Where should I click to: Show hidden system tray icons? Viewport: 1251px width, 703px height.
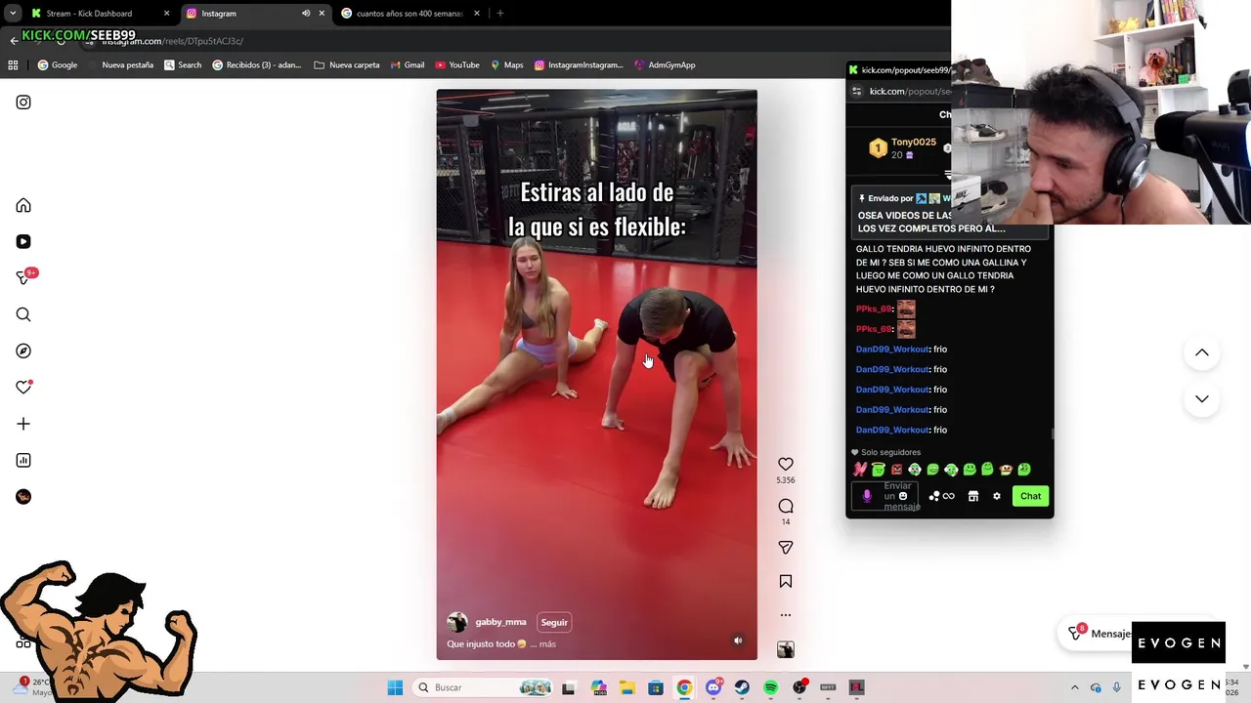1075,687
